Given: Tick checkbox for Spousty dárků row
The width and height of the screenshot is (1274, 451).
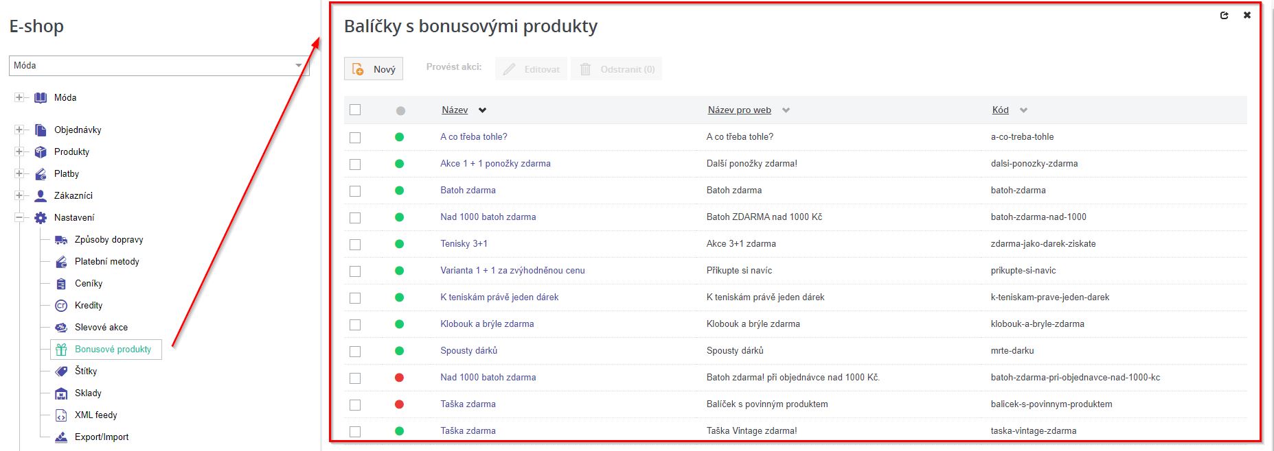Looking at the screenshot, I should [355, 351].
